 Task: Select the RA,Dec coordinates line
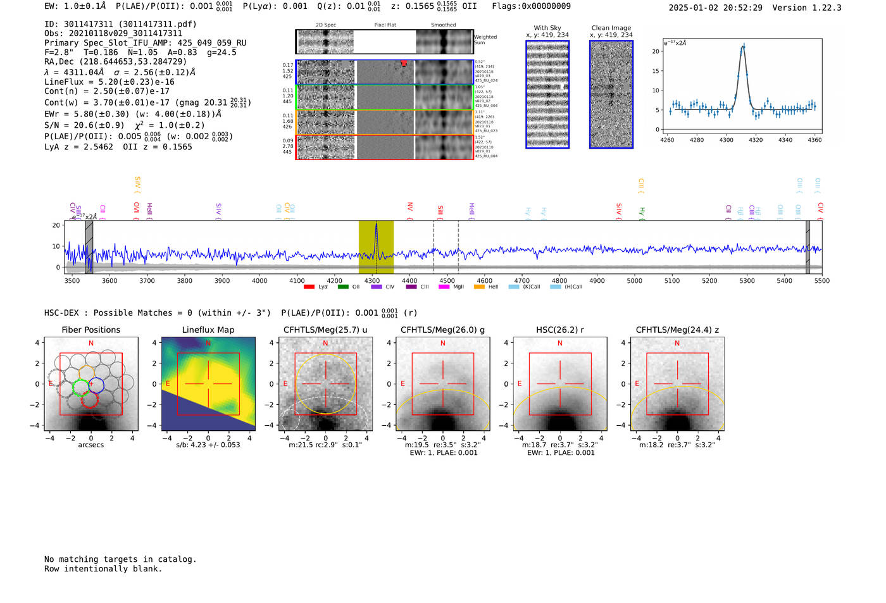click(116, 62)
